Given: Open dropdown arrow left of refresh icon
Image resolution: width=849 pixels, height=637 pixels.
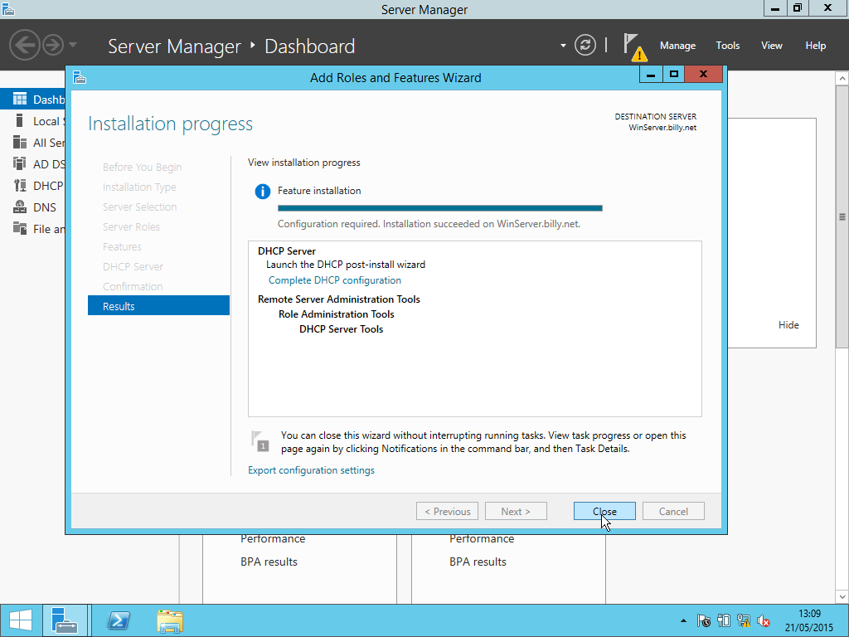Looking at the screenshot, I should pos(563,46).
